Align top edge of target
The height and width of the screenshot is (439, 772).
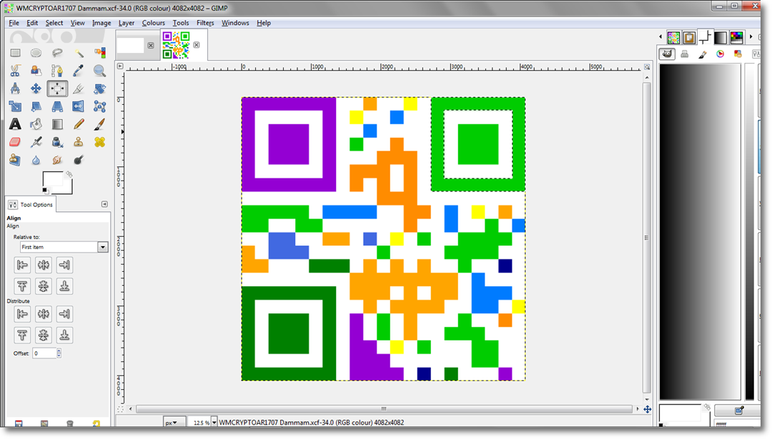click(x=22, y=286)
